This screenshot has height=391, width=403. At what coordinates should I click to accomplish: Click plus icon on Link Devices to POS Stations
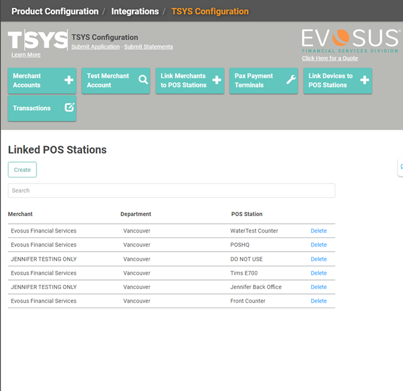tap(365, 80)
